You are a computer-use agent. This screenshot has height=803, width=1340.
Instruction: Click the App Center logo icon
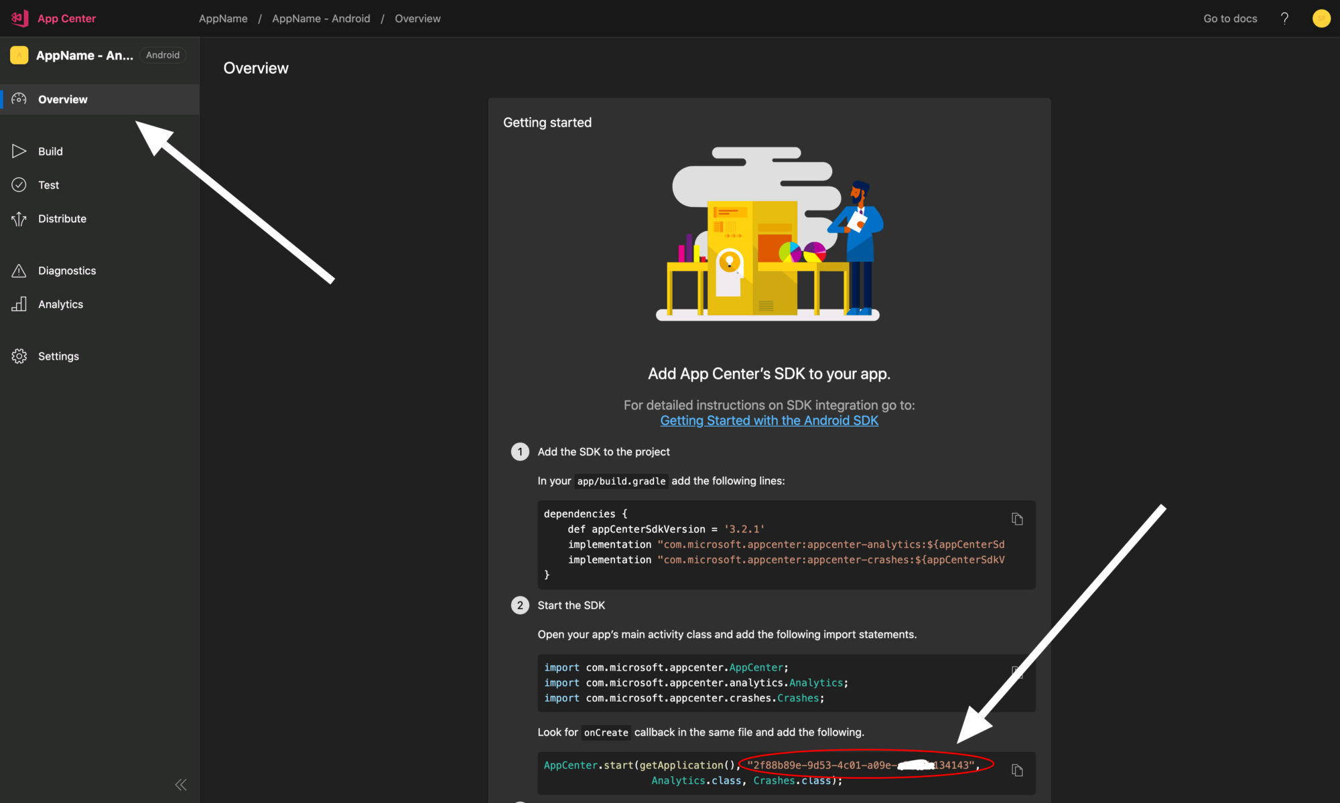19,18
